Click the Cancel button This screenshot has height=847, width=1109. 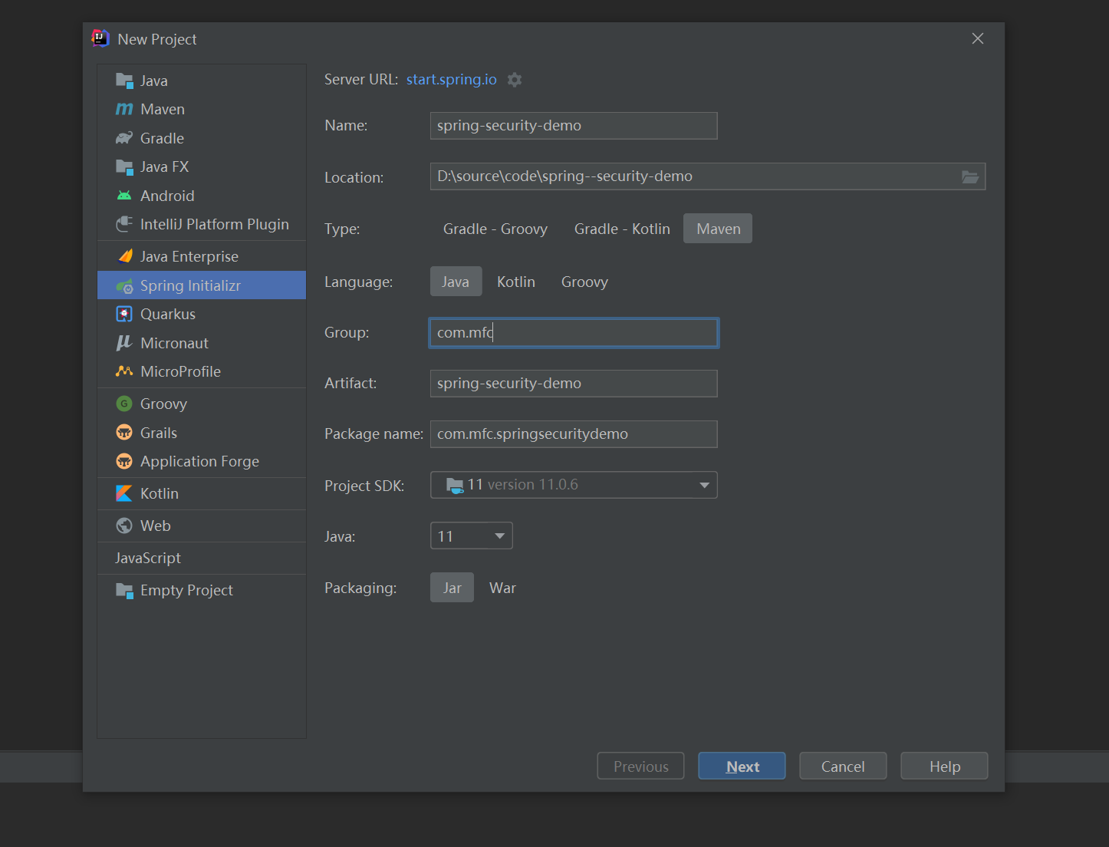point(843,766)
